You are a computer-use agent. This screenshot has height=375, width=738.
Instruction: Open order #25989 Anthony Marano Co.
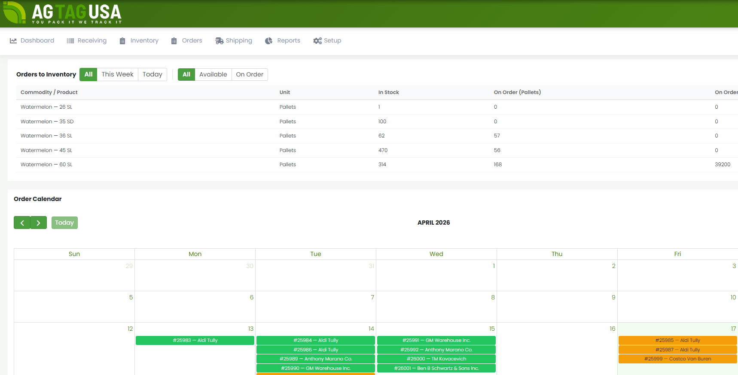(x=316, y=359)
